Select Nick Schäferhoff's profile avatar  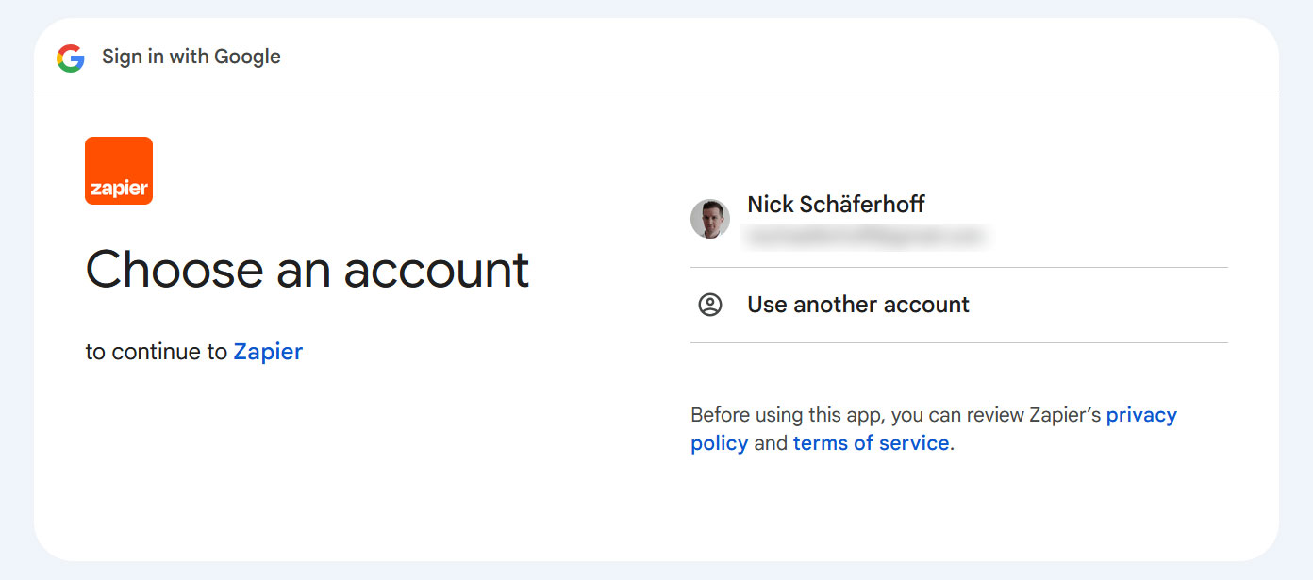click(x=710, y=219)
